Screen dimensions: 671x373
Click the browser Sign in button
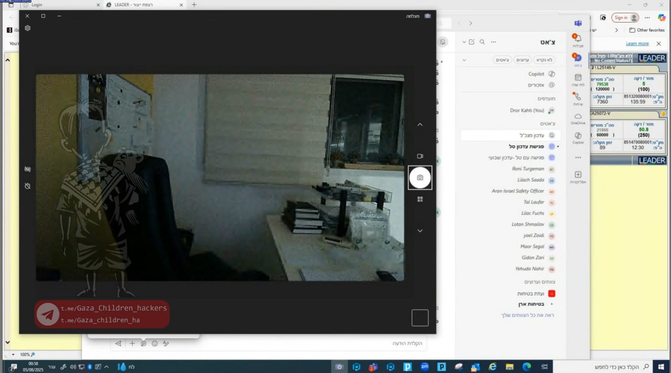click(x=625, y=17)
